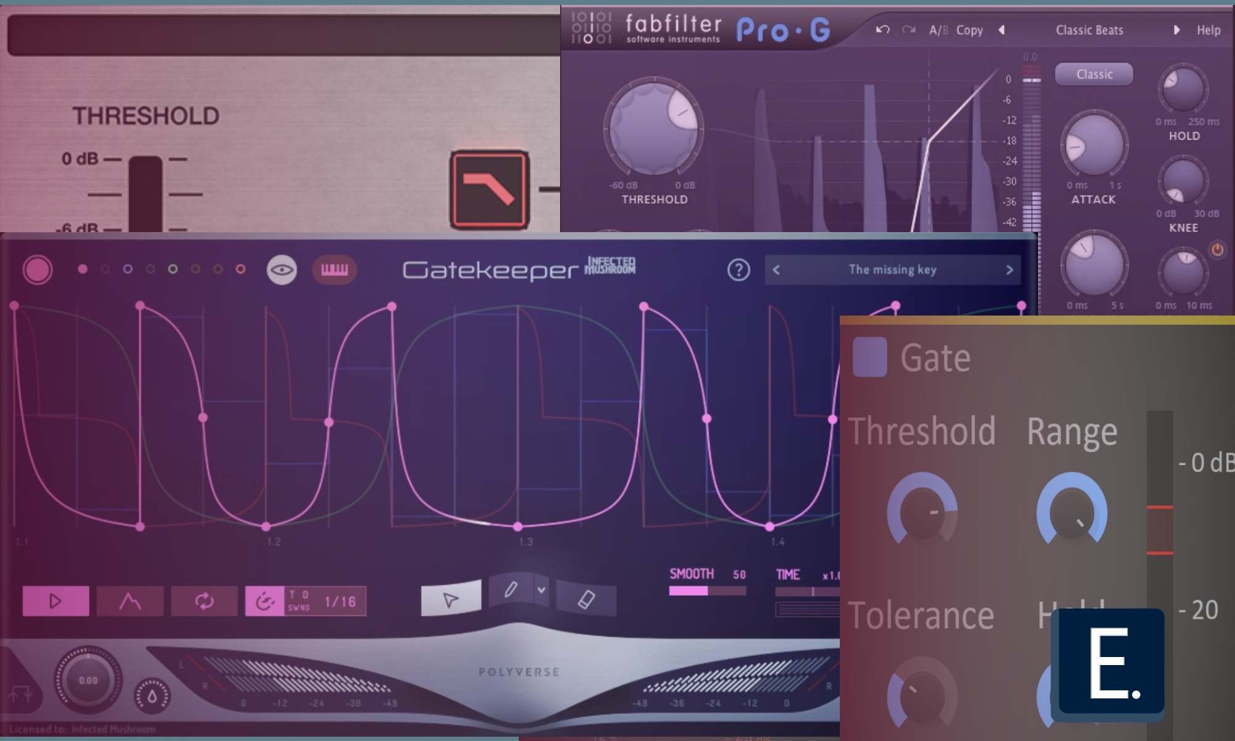Click Copy in Pro-G header
Viewport: 1235px width, 741px height.
pyautogui.click(x=969, y=30)
